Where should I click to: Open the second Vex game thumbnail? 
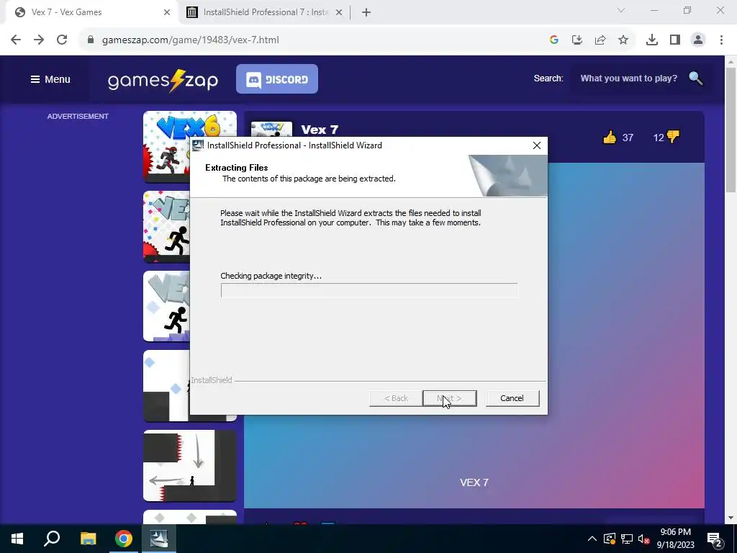tap(166, 226)
